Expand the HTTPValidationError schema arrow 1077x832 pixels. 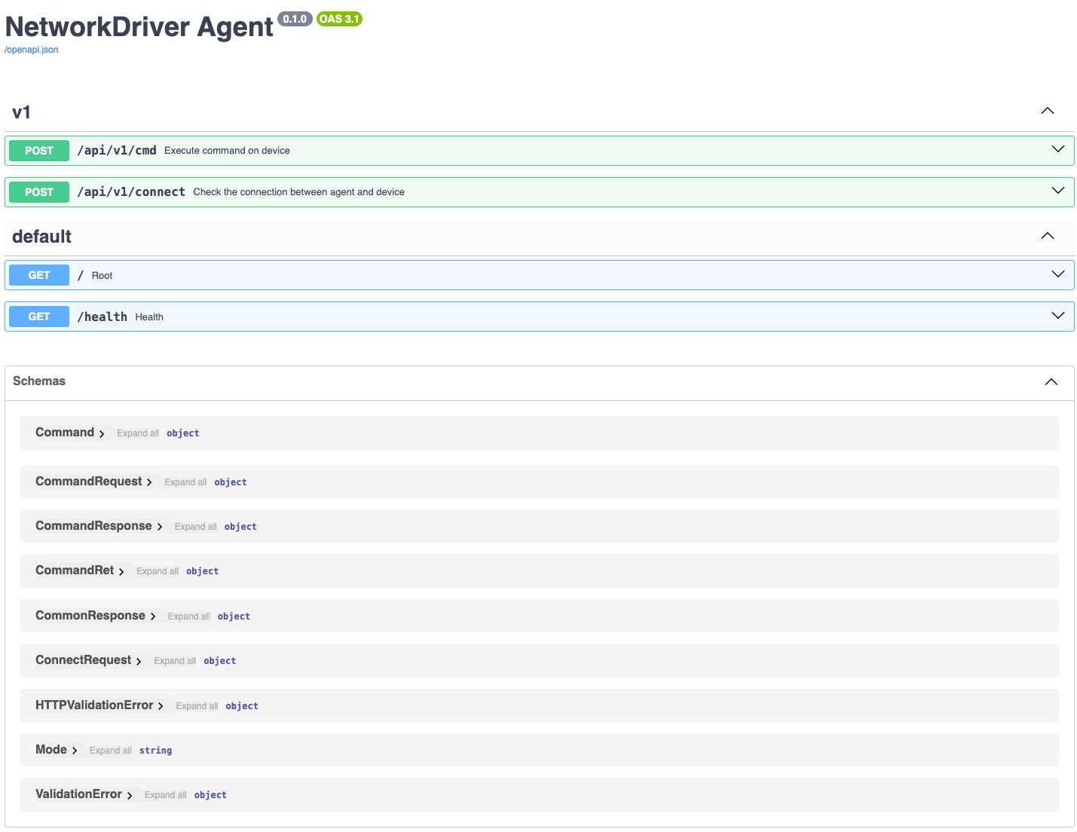point(161,706)
